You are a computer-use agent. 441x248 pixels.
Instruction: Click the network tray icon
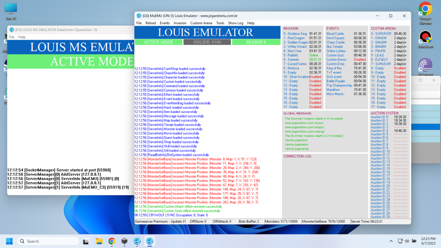pyautogui.click(x=400, y=241)
